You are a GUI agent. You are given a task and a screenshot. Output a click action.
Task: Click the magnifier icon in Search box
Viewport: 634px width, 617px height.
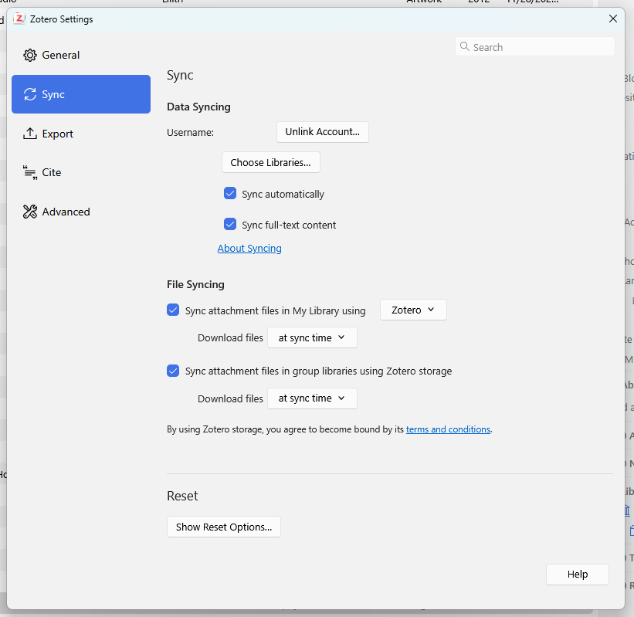point(465,47)
